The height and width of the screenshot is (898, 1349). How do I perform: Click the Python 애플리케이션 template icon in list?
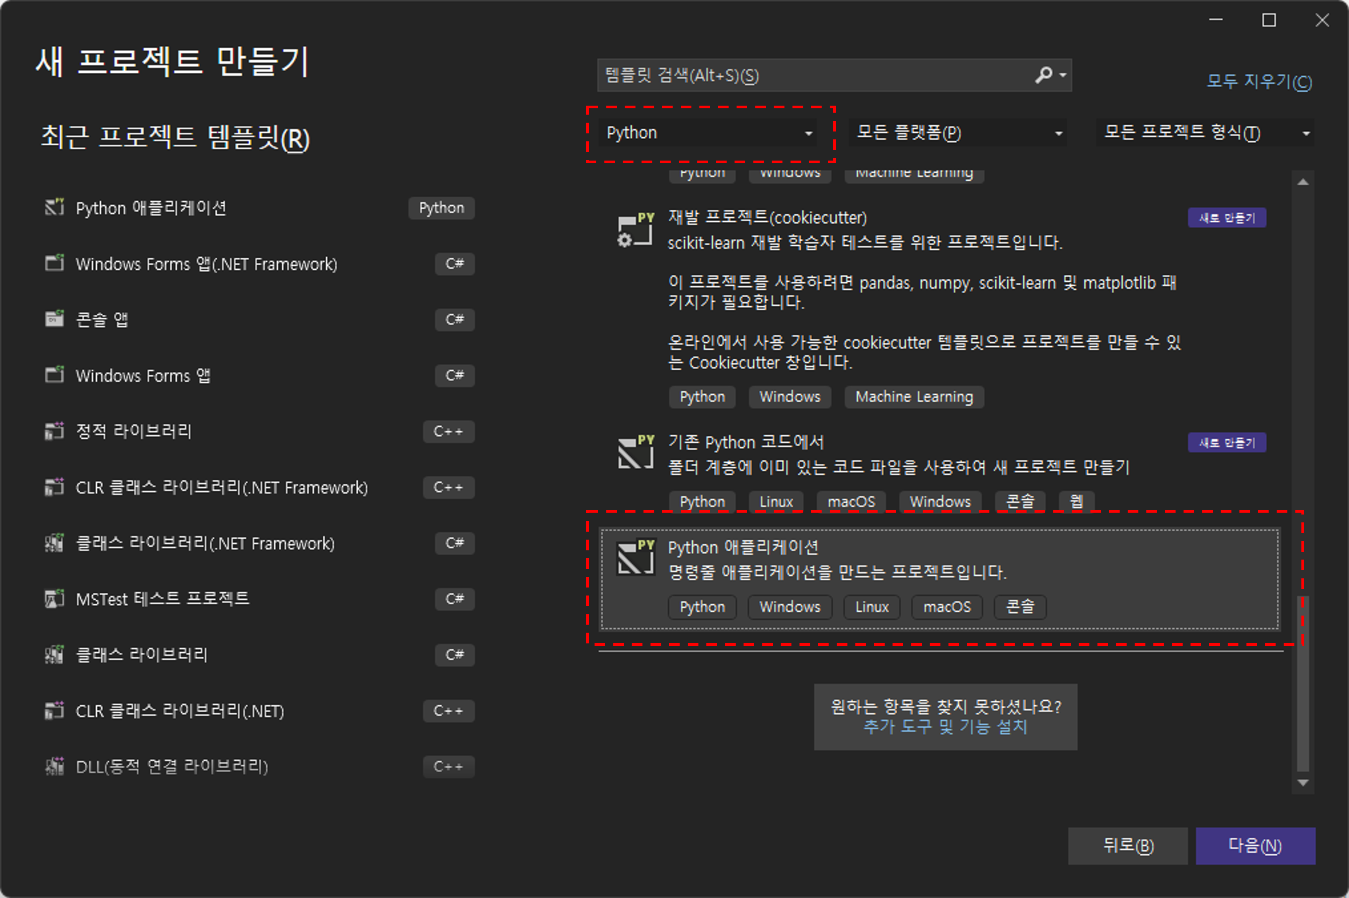[635, 557]
